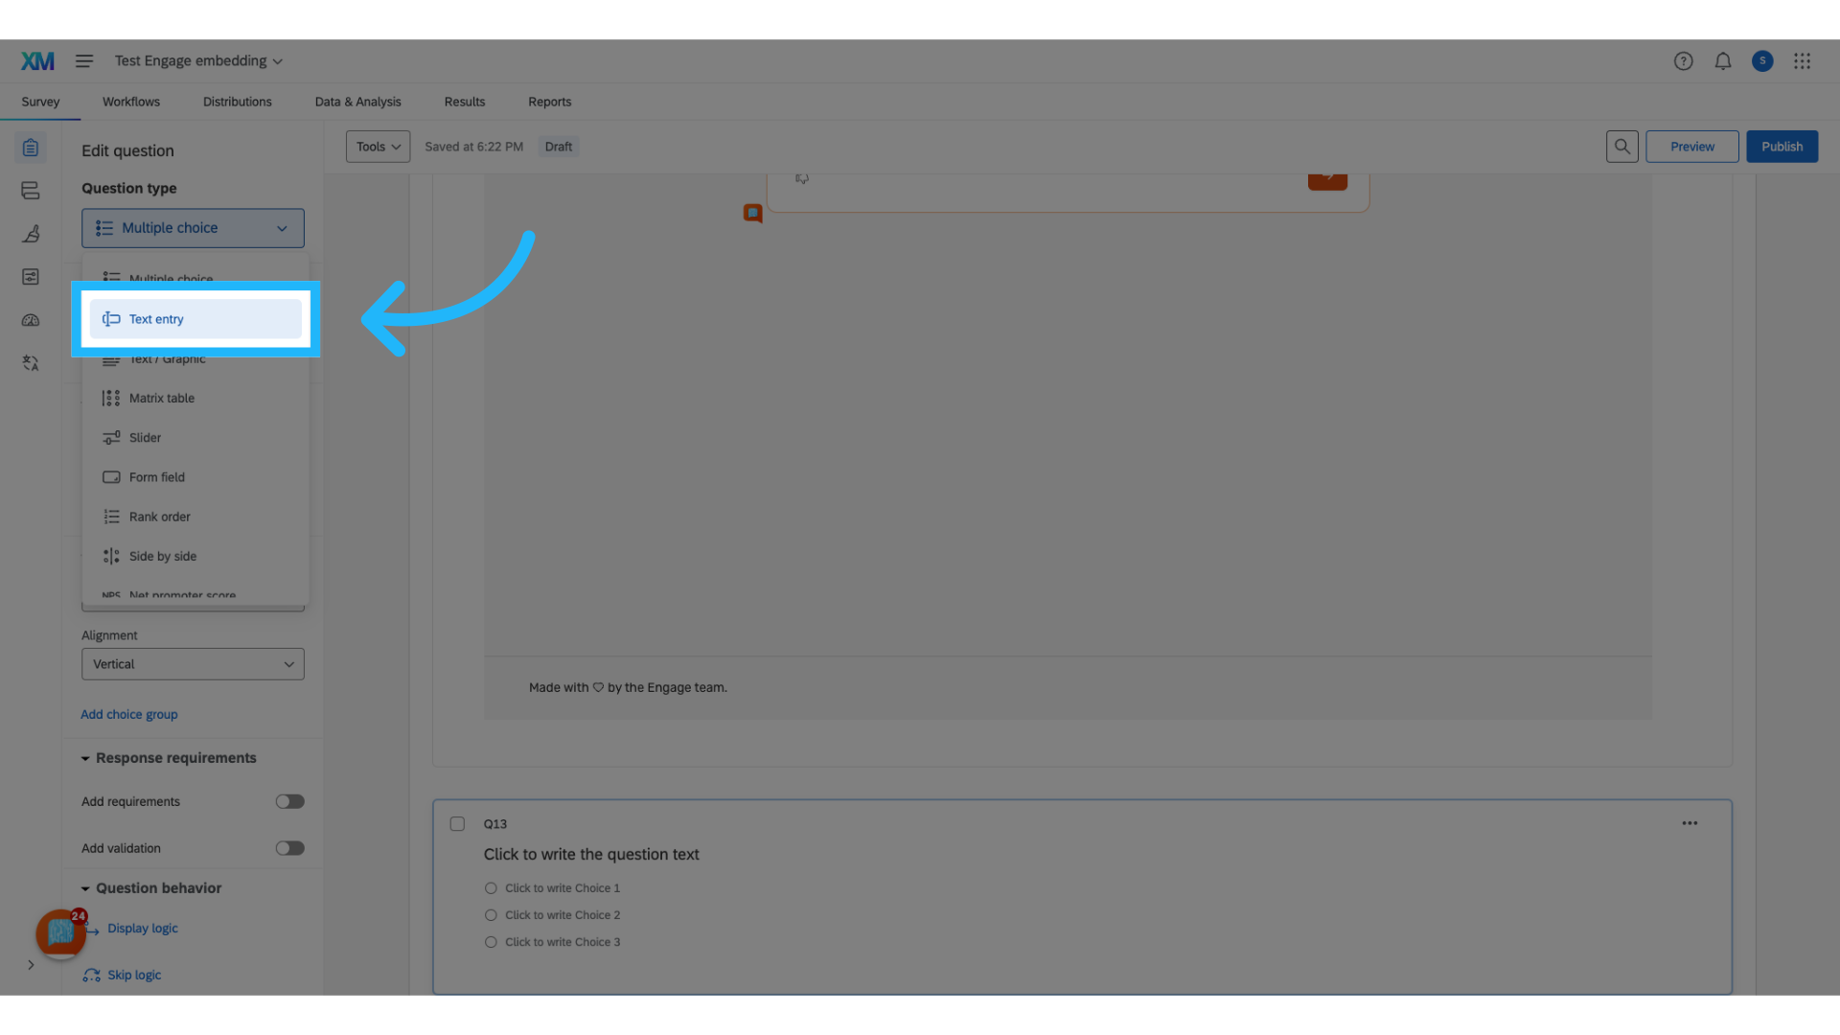Open Skip logic link

[x=134, y=976]
